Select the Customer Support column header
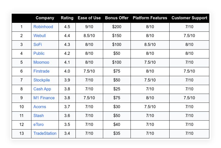 click(189, 18)
